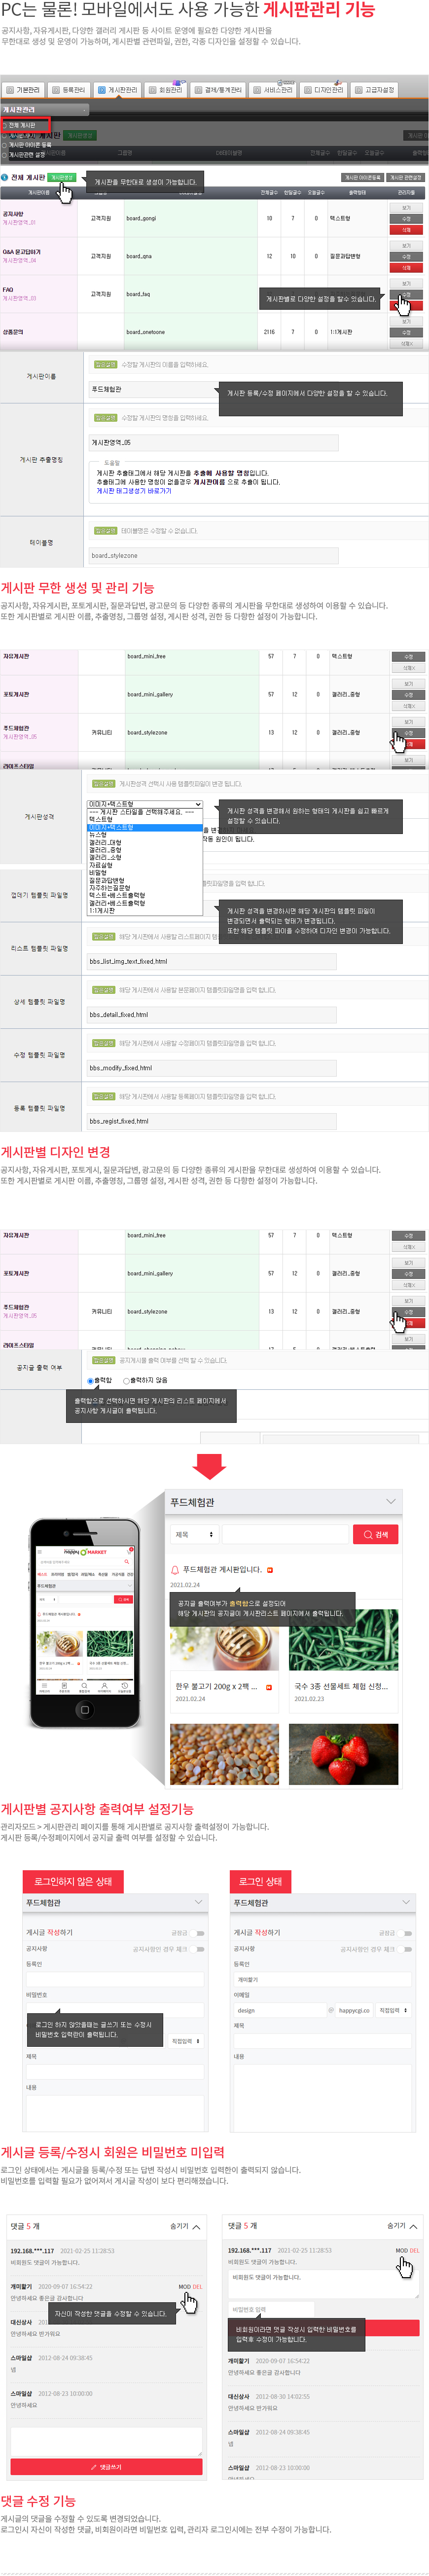Image resolution: width=429 pixels, height=2576 pixels.
Task: Click red 삭제 in the 공지사항 row
Action: click(406, 229)
